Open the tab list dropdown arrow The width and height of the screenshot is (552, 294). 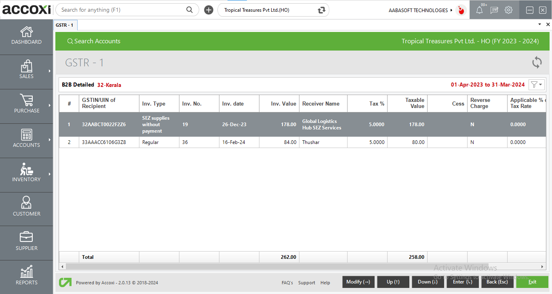[x=539, y=25]
